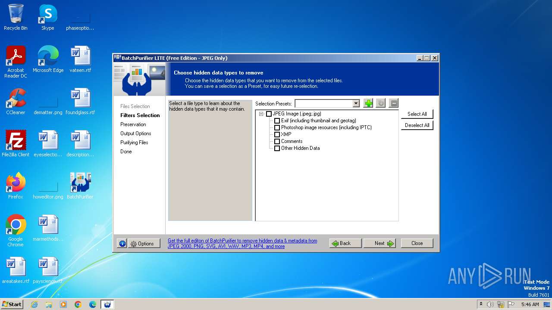The height and width of the screenshot is (310, 552).
Task: Open media player taskbar icon
Action: [63, 304]
